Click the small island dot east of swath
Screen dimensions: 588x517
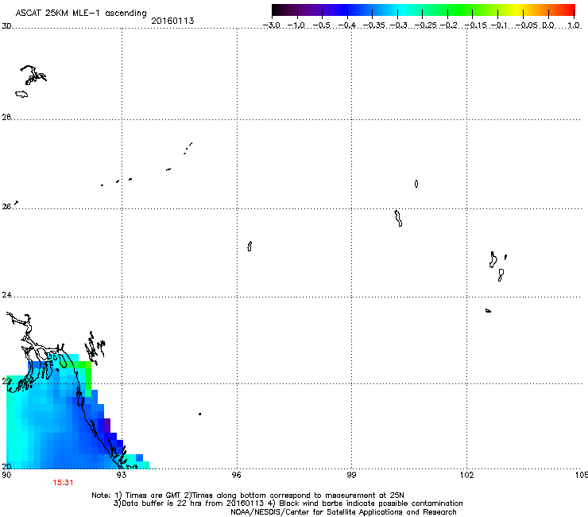pyautogui.click(x=200, y=414)
